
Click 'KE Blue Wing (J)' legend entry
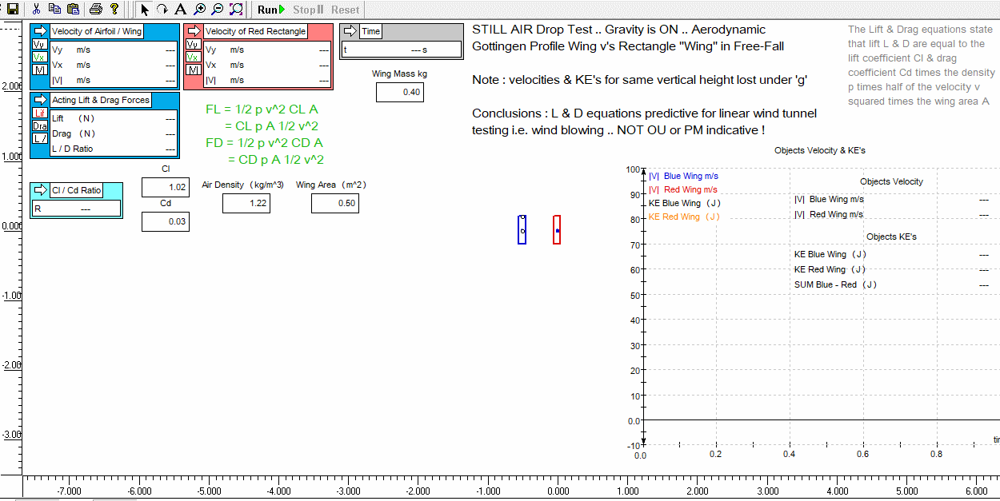tap(684, 203)
